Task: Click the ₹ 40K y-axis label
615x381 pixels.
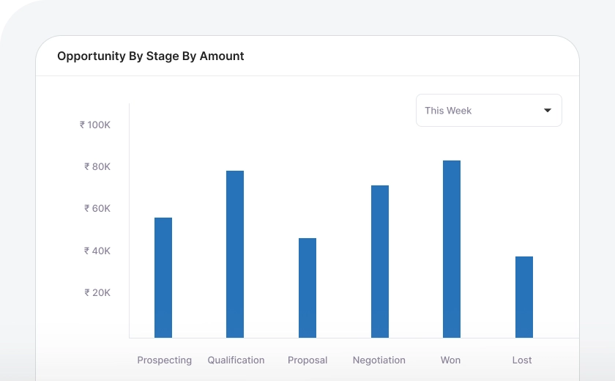Action: pos(97,251)
